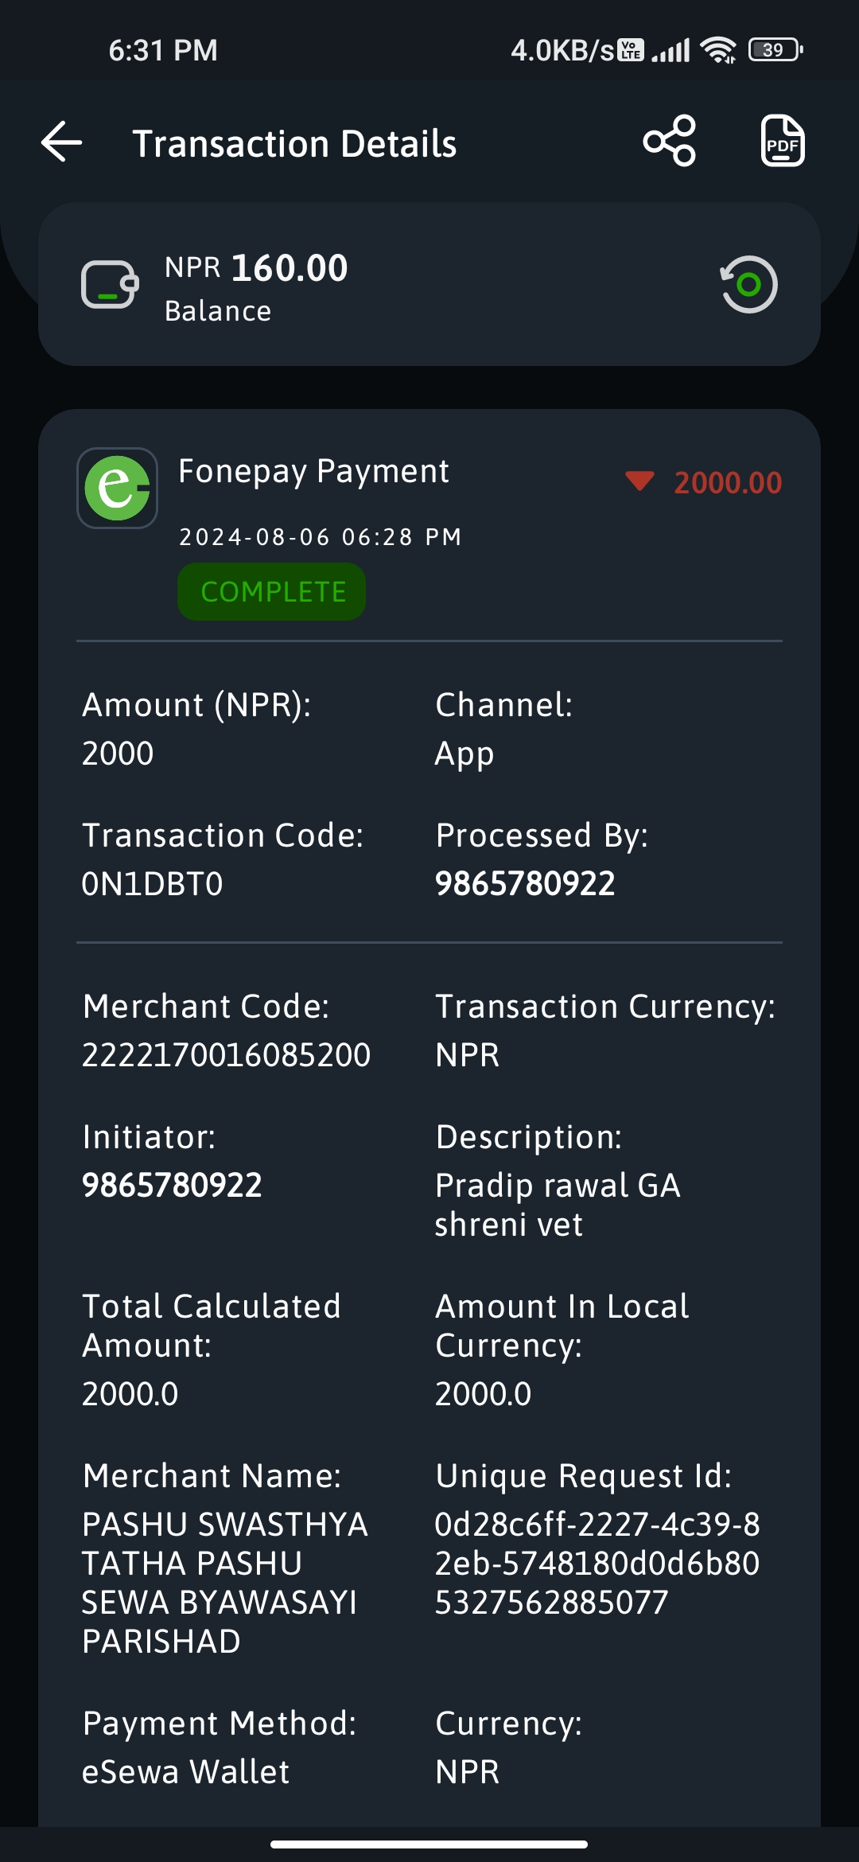Tap the red down arrow beside 2000.00

[x=639, y=481]
